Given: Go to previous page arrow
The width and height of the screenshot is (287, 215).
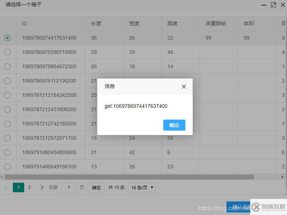Looking at the screenshot, I should [x=6, y=187].
